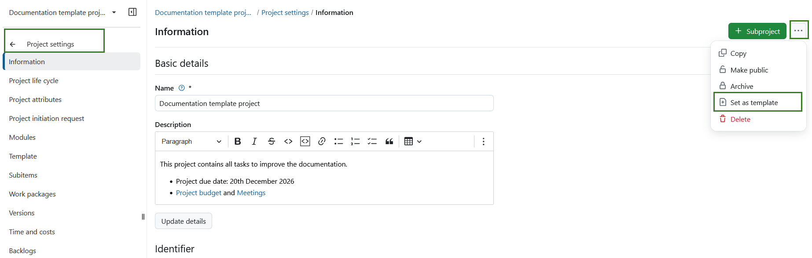Choose Archive from the actions menu

click(x=758, y=86)
